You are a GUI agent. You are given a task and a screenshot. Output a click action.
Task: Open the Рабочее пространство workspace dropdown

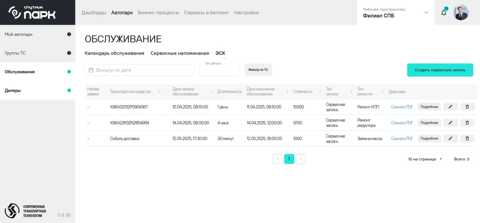426,12
